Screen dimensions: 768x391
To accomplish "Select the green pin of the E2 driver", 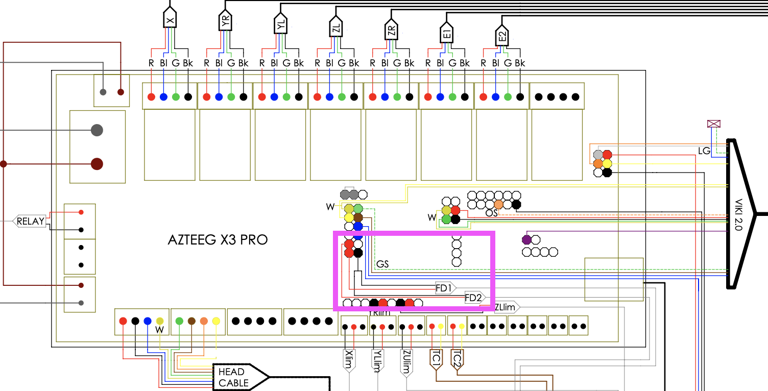I will [508, 96].
